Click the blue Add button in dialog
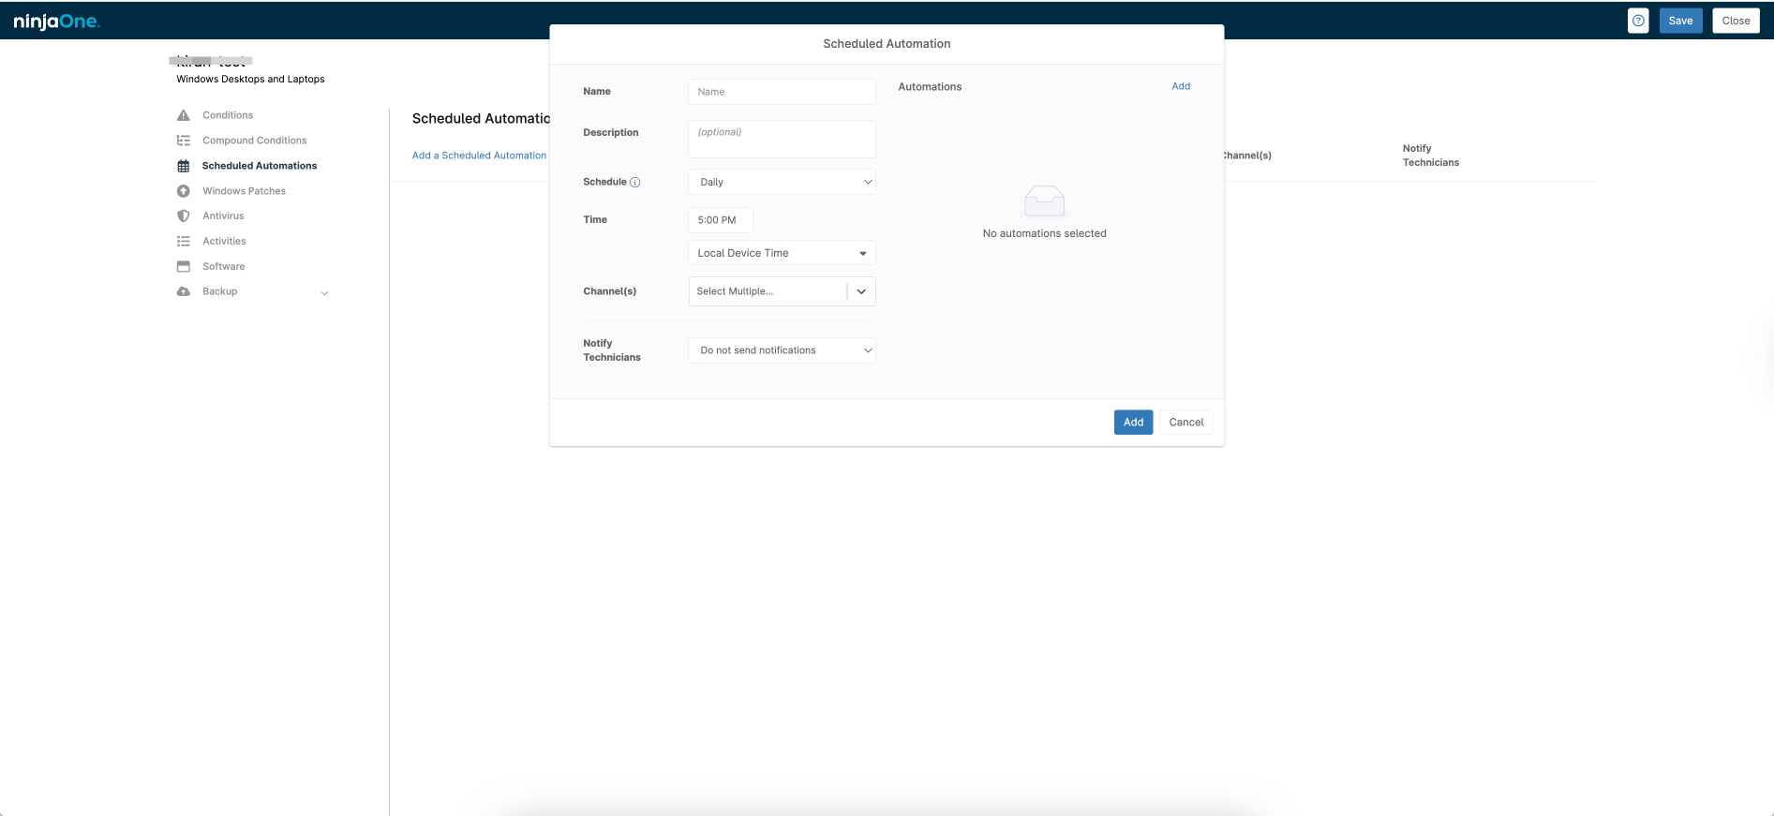The width and height of the screenshot is (1774, 816). (1133, 423)
